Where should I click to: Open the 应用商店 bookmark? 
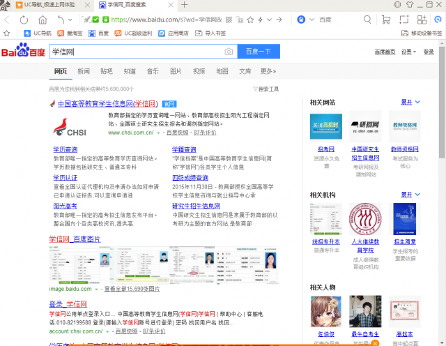(x=174, y=33)
